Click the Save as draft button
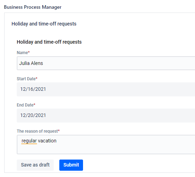This screenshot has height=177, width=195. 35,165
